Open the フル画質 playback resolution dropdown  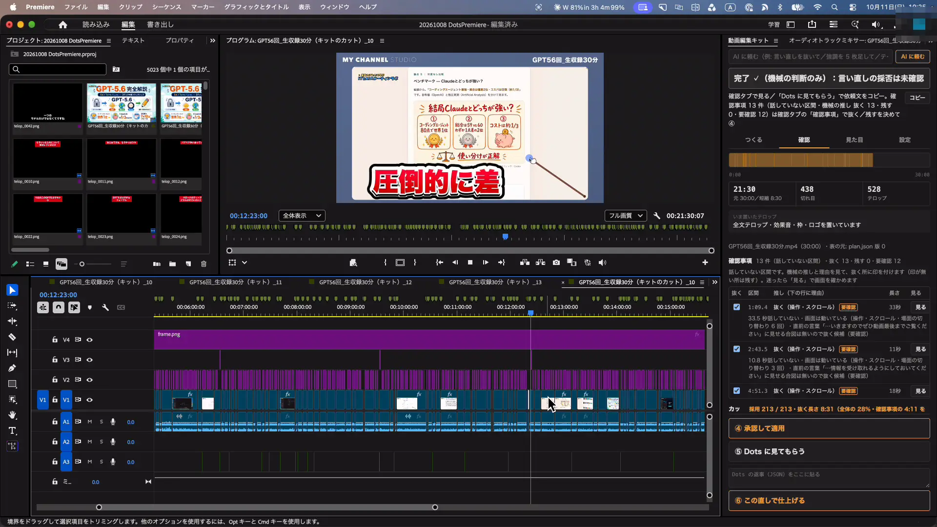[x=626, y=216]
